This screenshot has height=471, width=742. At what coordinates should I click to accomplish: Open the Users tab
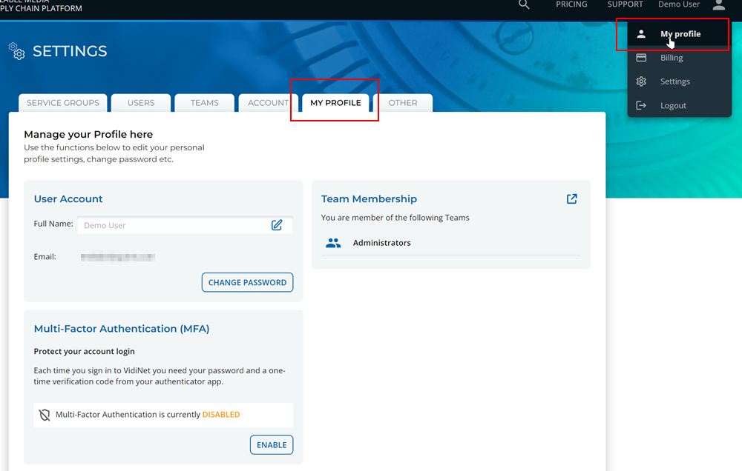[141, 103]
